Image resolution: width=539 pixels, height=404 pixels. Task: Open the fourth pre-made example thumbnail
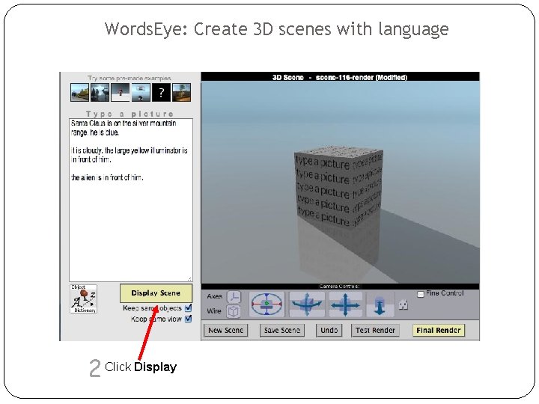(141, 93)
